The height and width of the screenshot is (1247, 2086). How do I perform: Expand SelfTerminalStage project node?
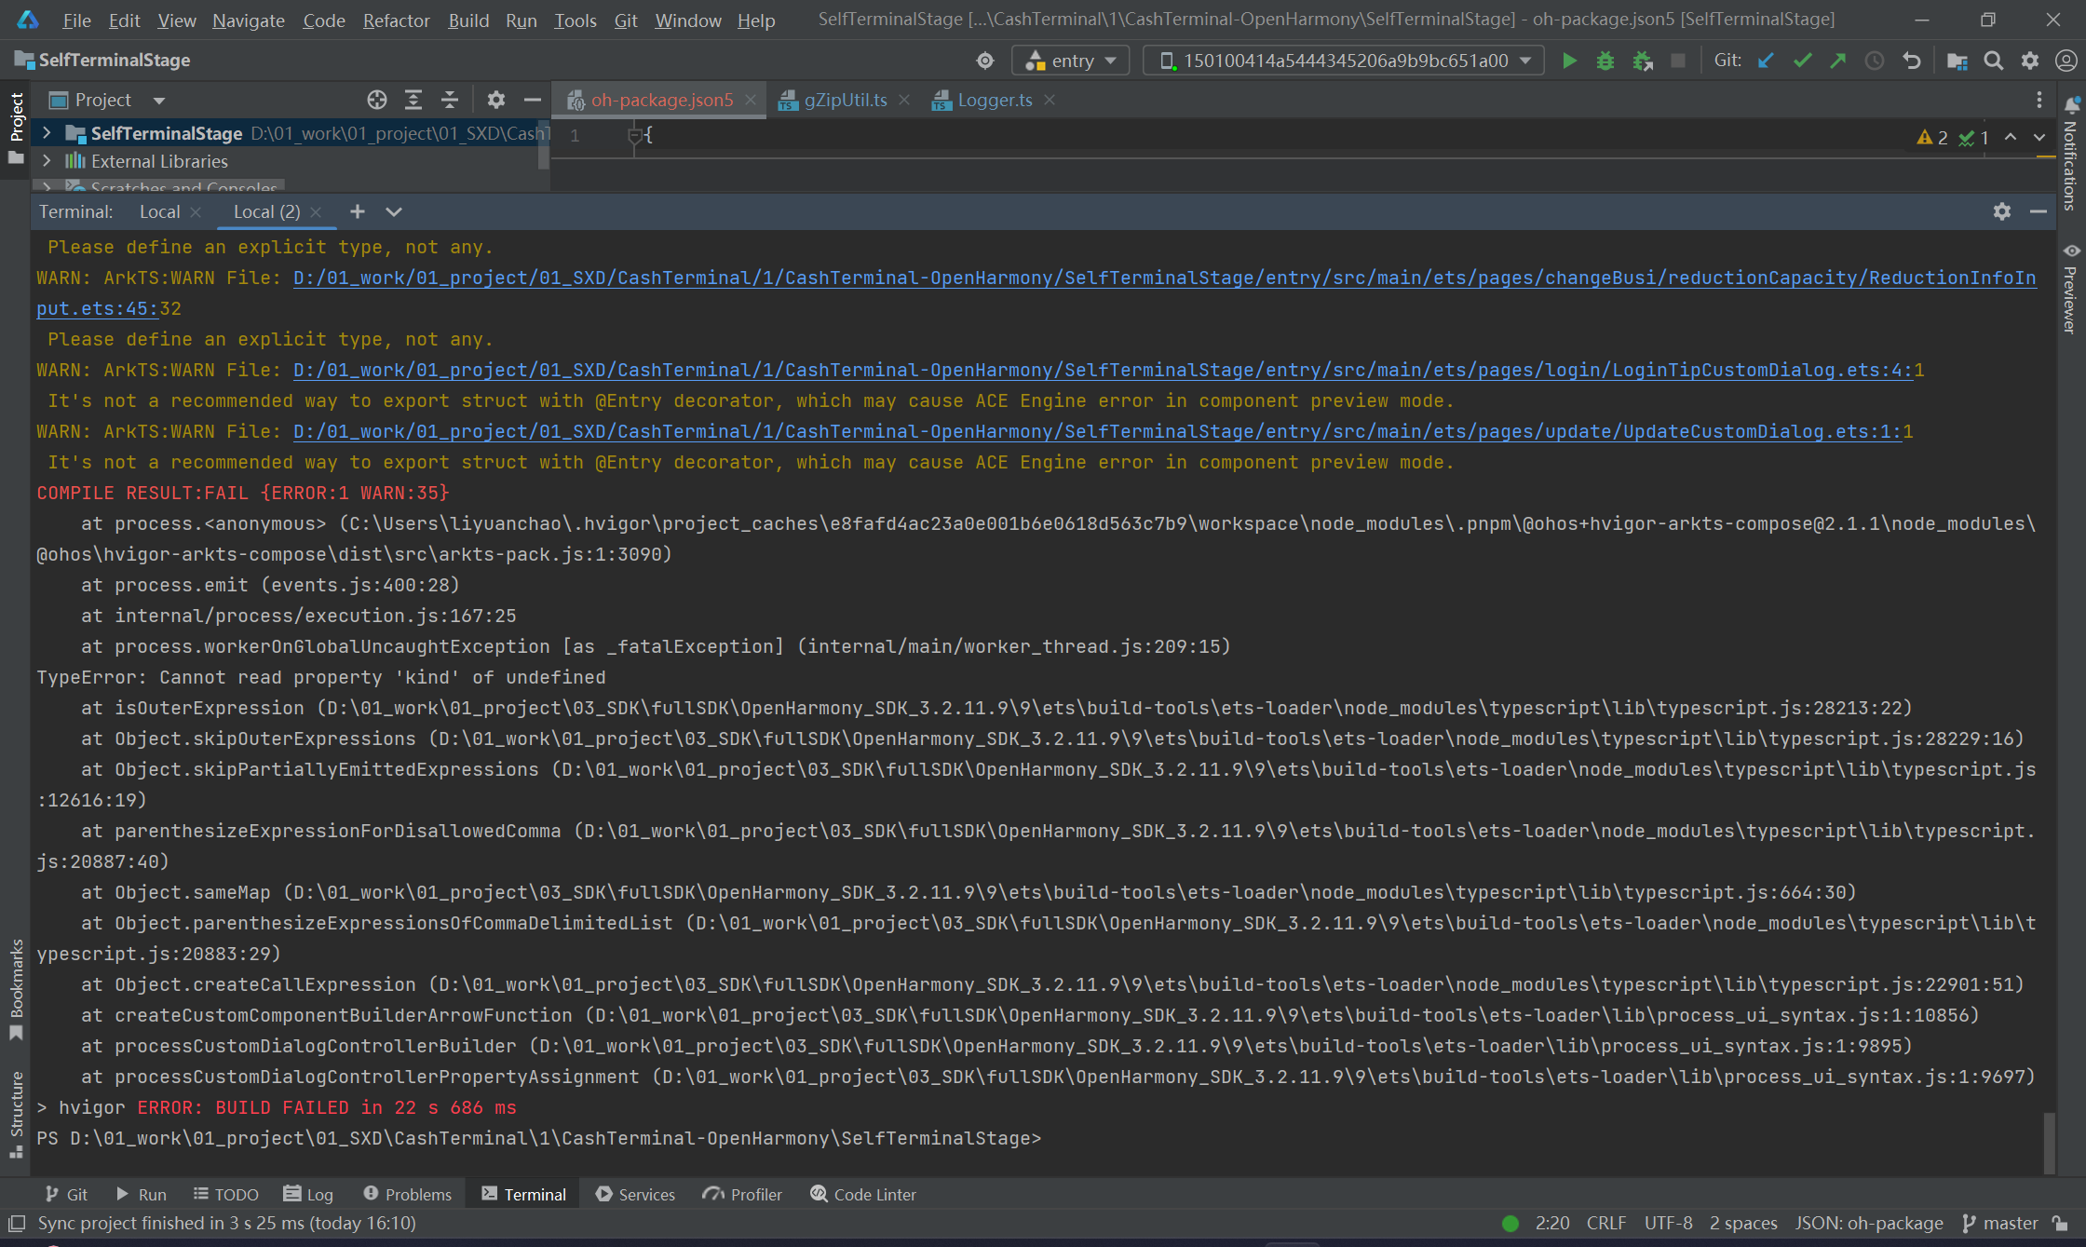click(x=47, y=133)
